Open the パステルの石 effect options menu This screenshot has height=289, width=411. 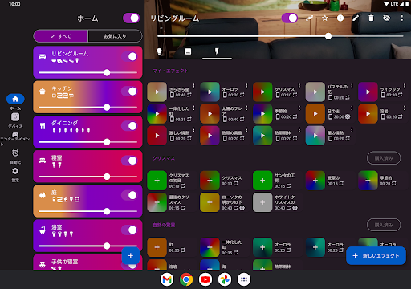coord(352,86)
